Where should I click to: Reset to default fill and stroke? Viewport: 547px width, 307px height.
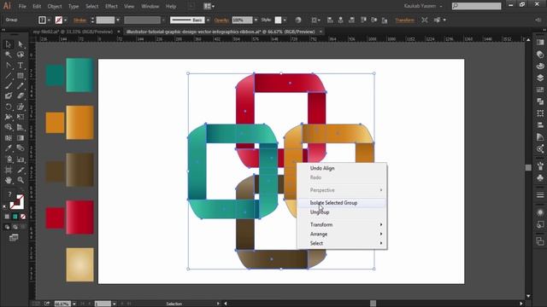[x=5, y=206]
